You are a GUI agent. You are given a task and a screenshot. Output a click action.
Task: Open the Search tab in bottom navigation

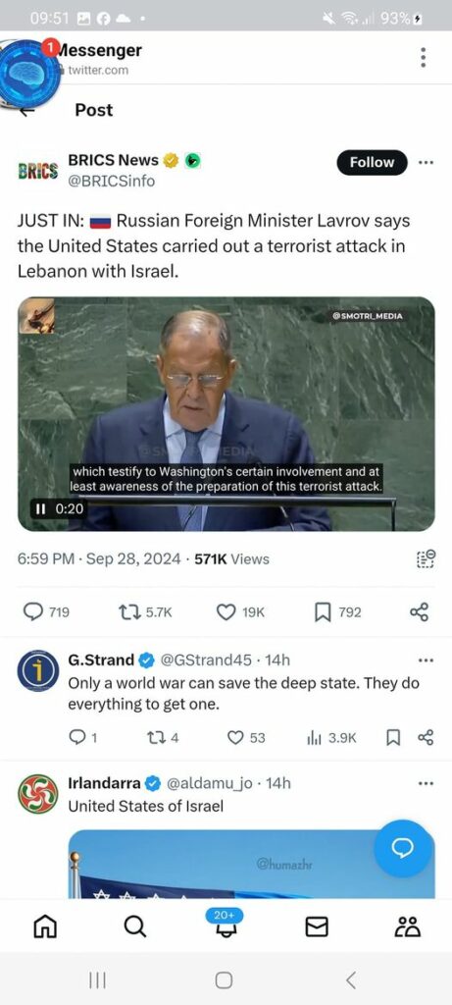click(x=134, y=926)
